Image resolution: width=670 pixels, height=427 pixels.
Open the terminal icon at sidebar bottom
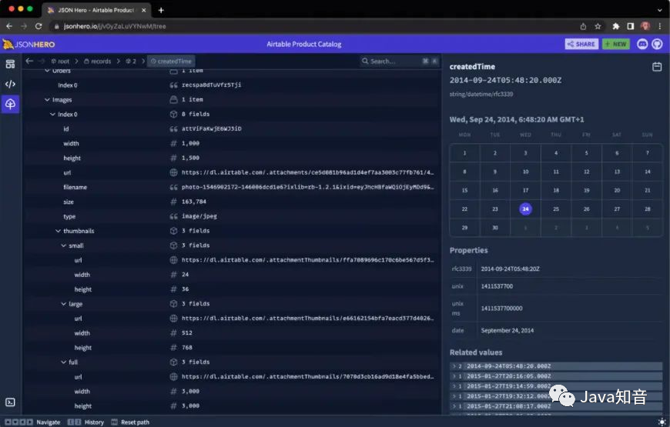[x=10, y=402]
